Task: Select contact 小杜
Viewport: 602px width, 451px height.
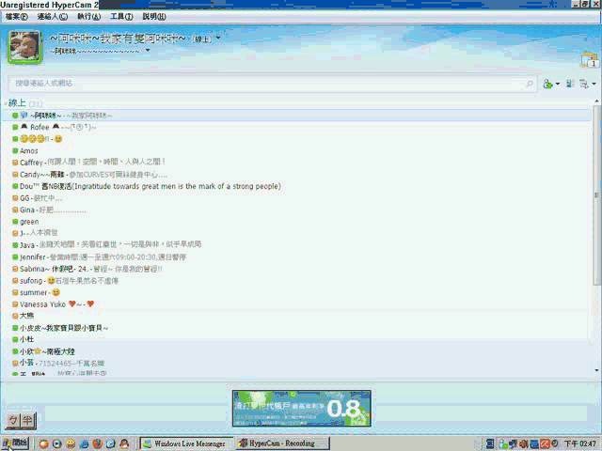Action: coord(24,339)
